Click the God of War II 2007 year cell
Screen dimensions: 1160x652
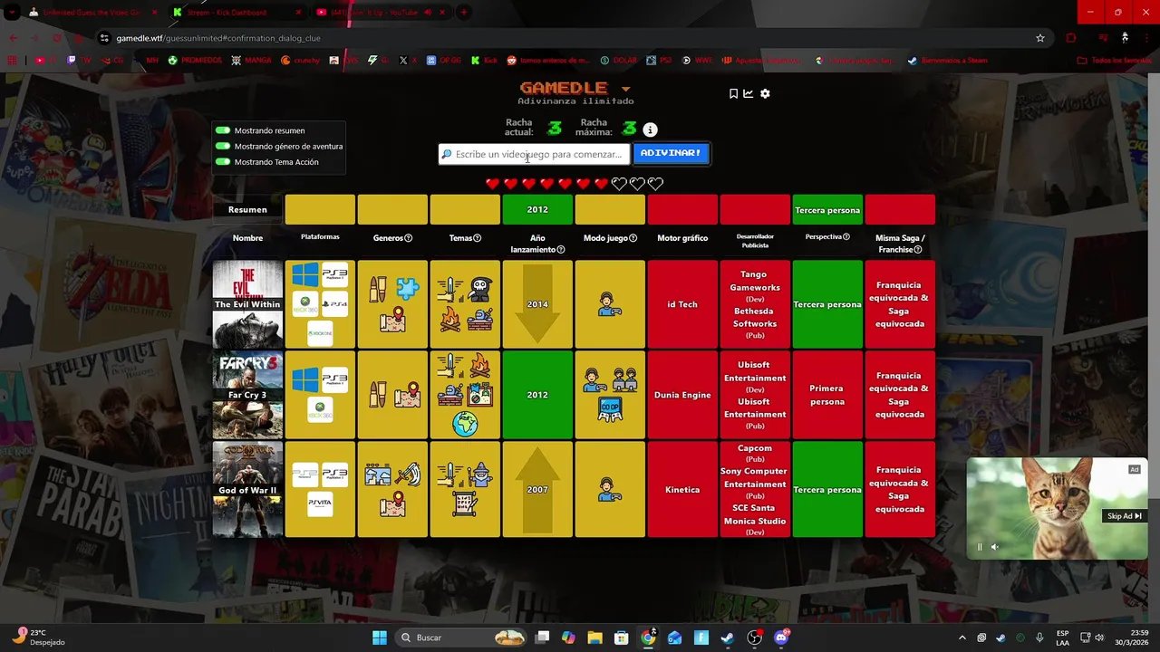pos(537,490)
